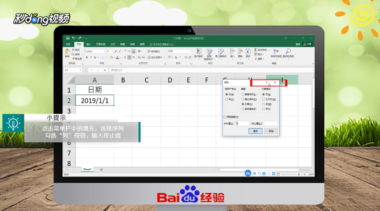The image size is (380, 211).
Task: Select the Sheet1 worksheet tab
Action: point(87,169)
